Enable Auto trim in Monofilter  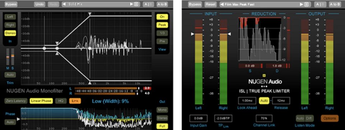10,75
